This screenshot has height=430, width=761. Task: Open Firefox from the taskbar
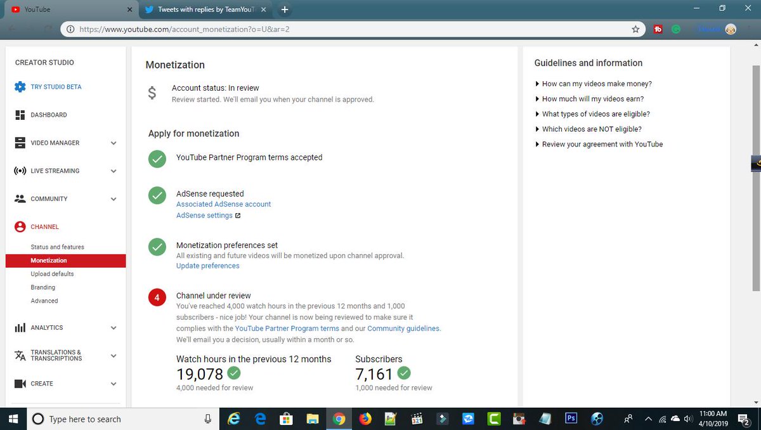365,419
